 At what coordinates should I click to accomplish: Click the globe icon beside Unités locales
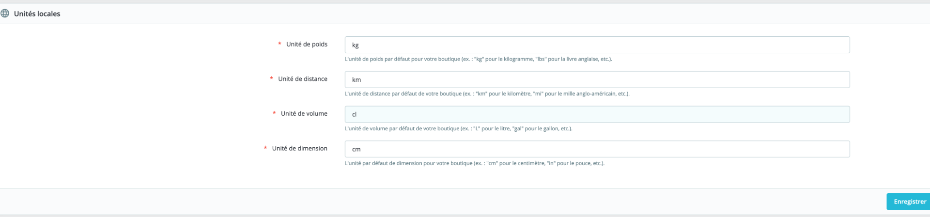tap(5, 14)
